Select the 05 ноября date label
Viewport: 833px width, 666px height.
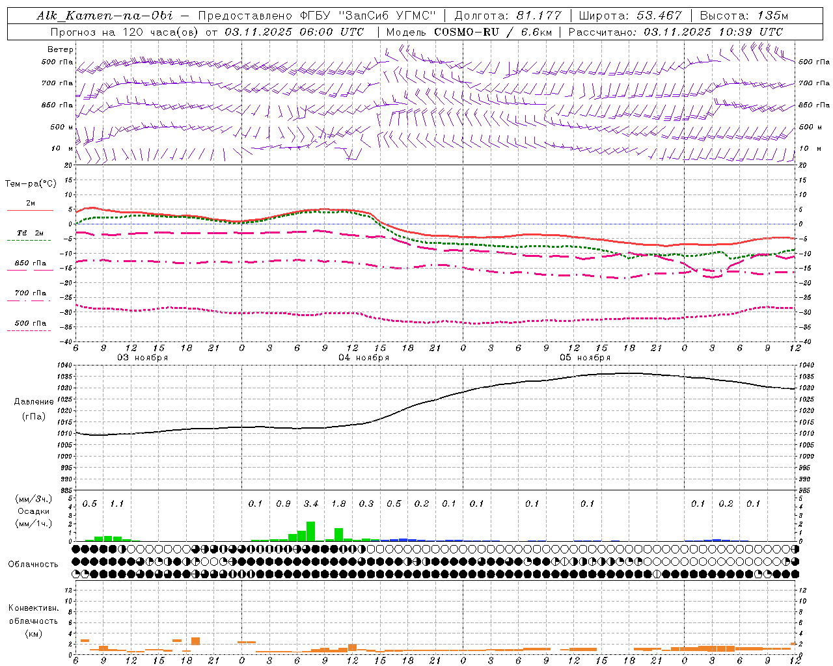[x=585, y=358]
